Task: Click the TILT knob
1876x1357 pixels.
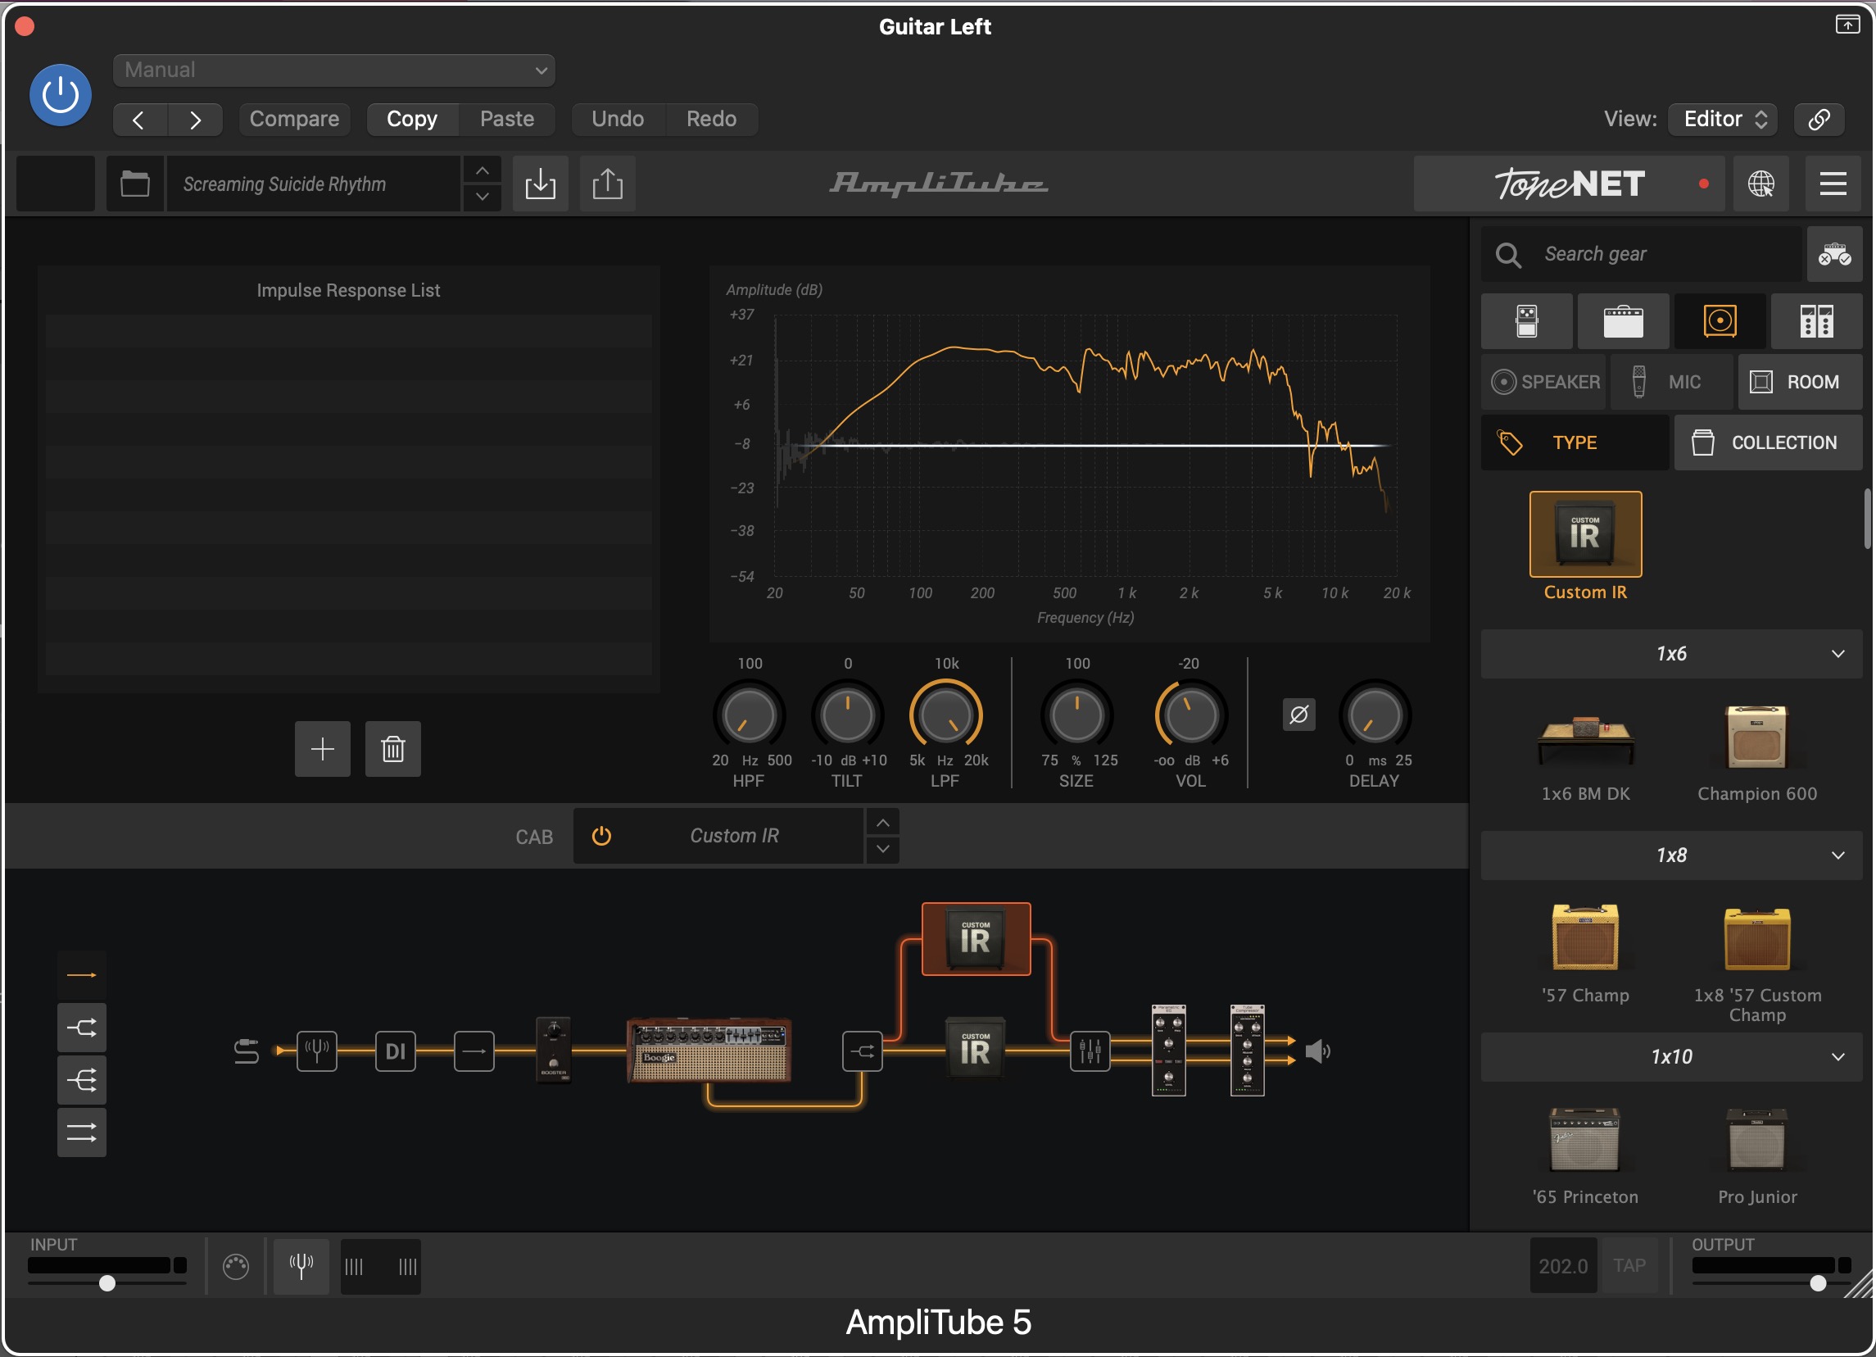Action: (x=847, y=715)
